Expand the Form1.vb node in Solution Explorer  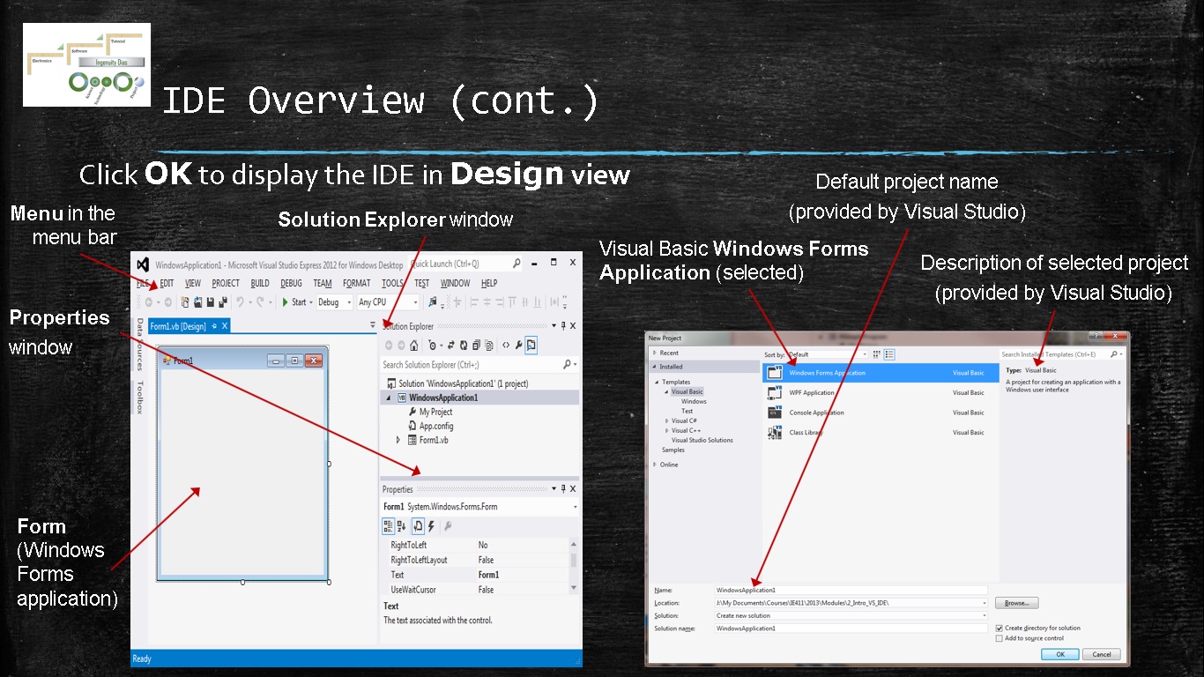[x=398, y=440]
